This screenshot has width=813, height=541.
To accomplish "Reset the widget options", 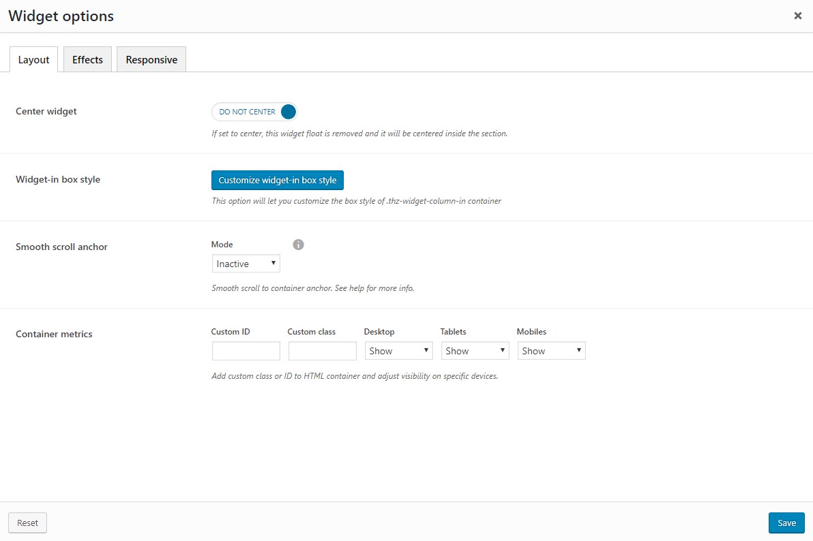I will (28, 523).
